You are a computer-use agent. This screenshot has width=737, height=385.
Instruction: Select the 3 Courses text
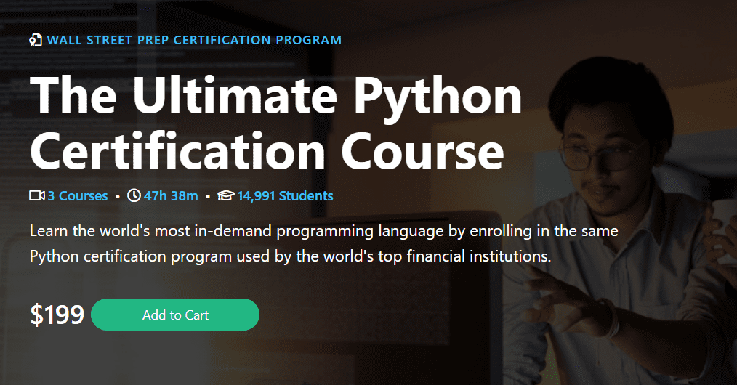click(x=78, y=196)
